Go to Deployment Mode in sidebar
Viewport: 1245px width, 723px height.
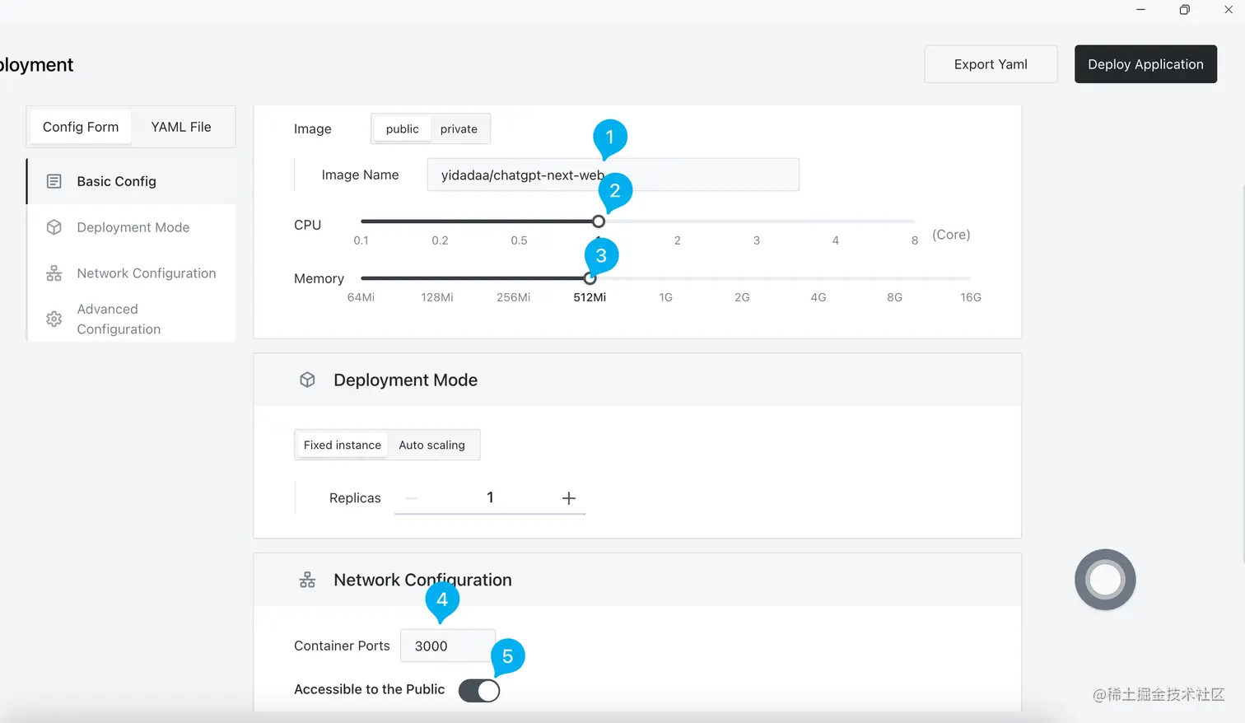click(x=132, y=227)
